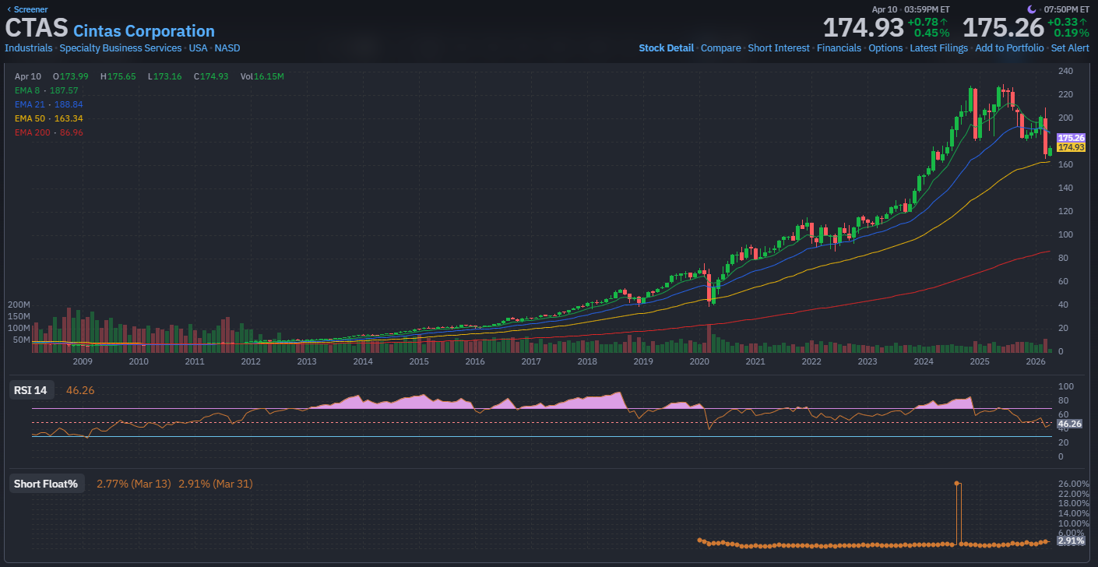Image resolution: width=1098 pixels, height=567 pixels.
Task: Click the H 175.65 high value
Action: point(118,76)
